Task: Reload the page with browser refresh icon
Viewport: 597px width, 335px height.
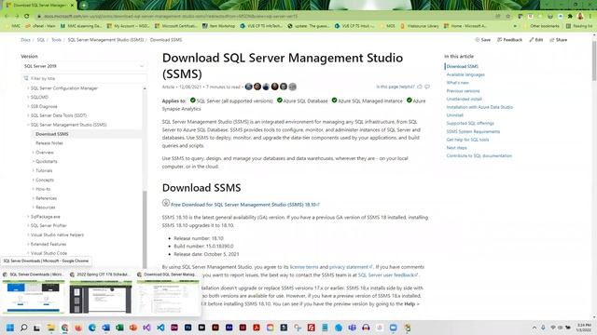Action: coord(27,17)
